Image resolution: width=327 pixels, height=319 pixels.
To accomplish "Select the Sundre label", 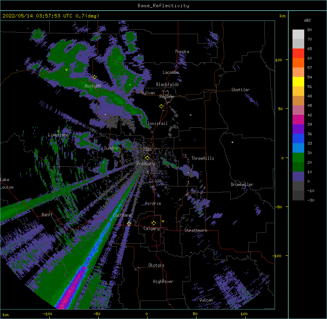I will [111, 148].
